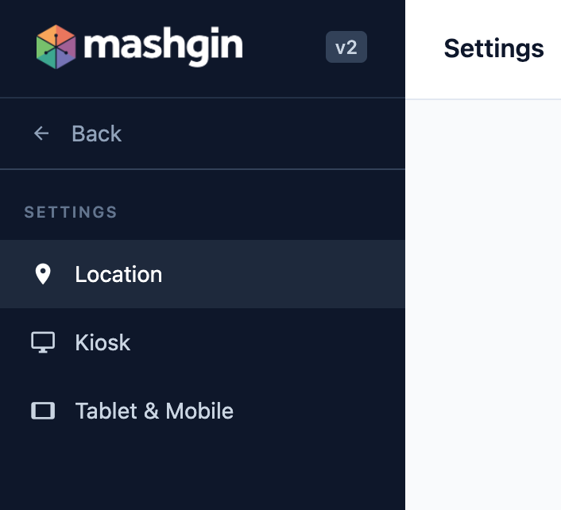Click sidebar header space between logo and v2
The width and height of the screenshot is (561, 510).
pyautogui.click(x=284, y=47)
